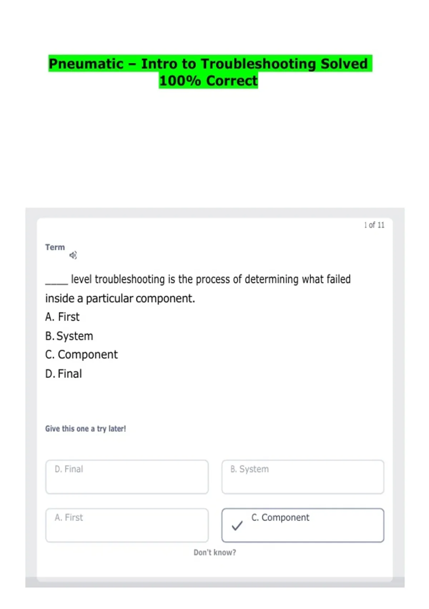429x609 pixels.
Task: Click the C. Component line in the question
Action: 82,355
